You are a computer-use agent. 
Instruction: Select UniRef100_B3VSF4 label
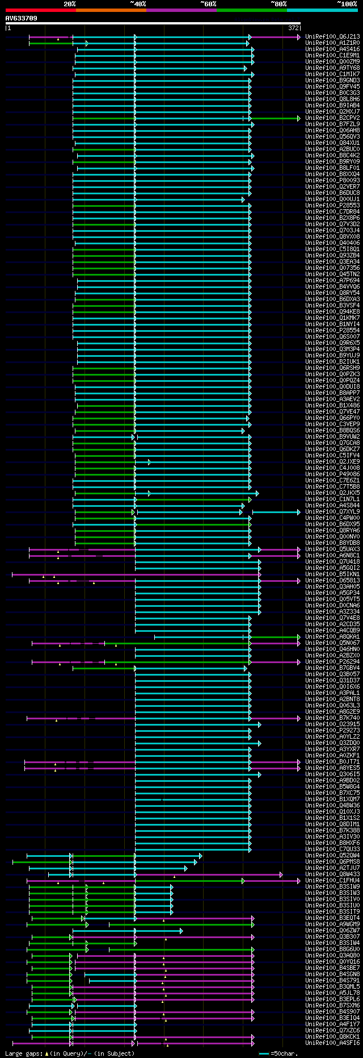pos(332,306)
